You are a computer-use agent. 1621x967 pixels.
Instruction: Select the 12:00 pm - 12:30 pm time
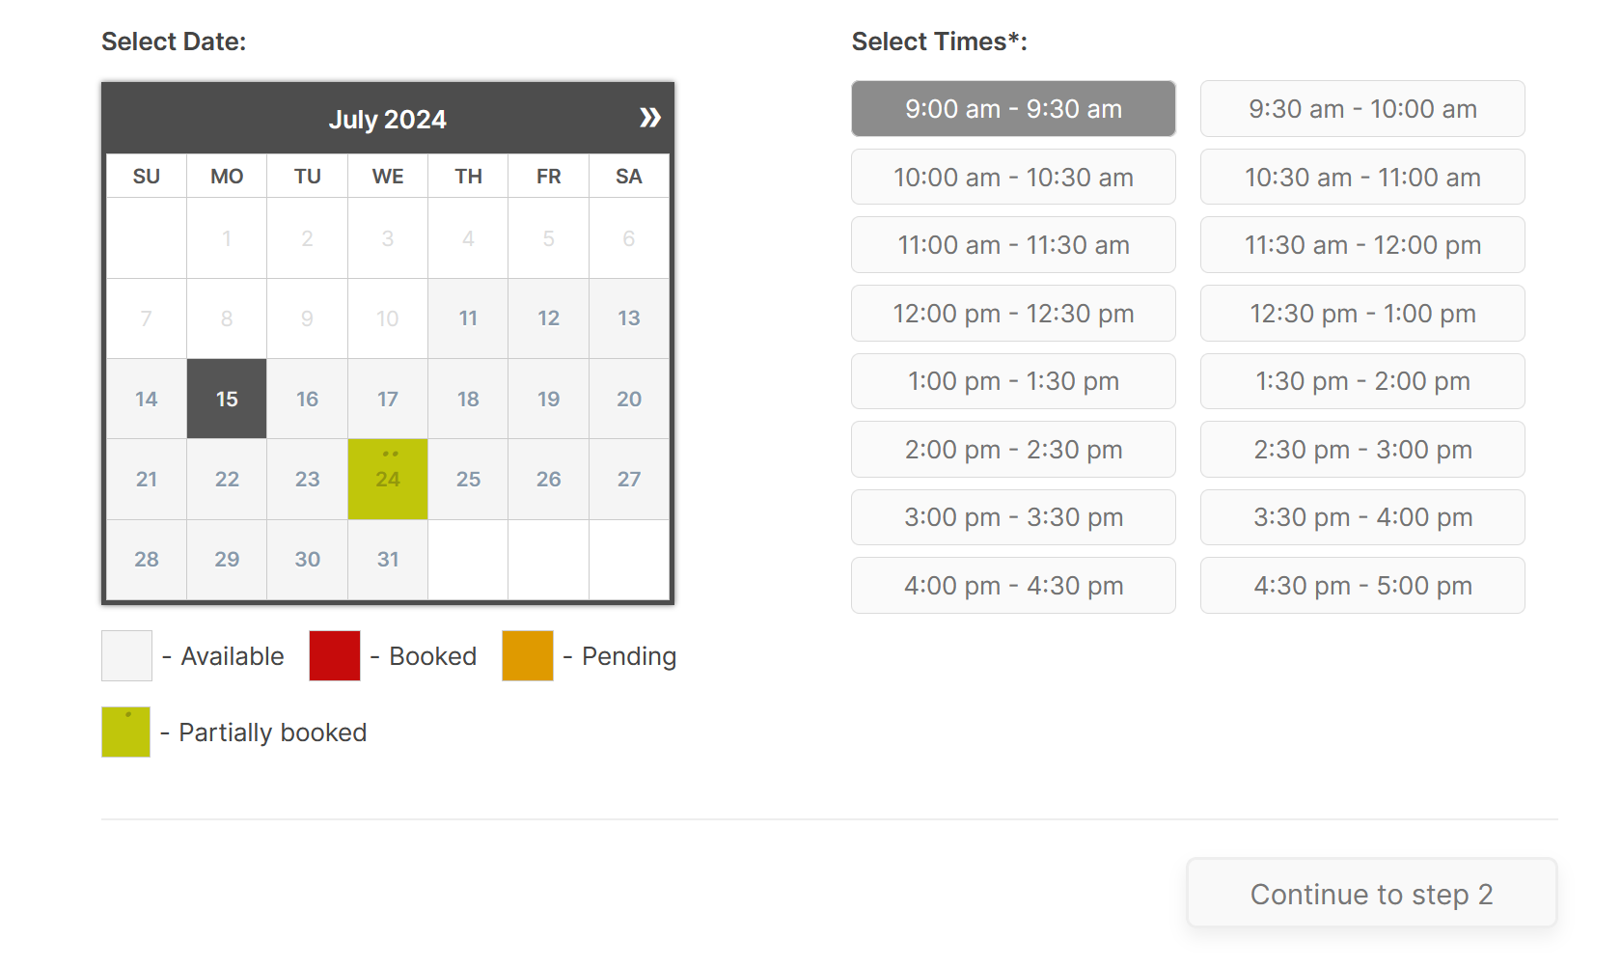pyautogui.click(x=1012, y=313)
